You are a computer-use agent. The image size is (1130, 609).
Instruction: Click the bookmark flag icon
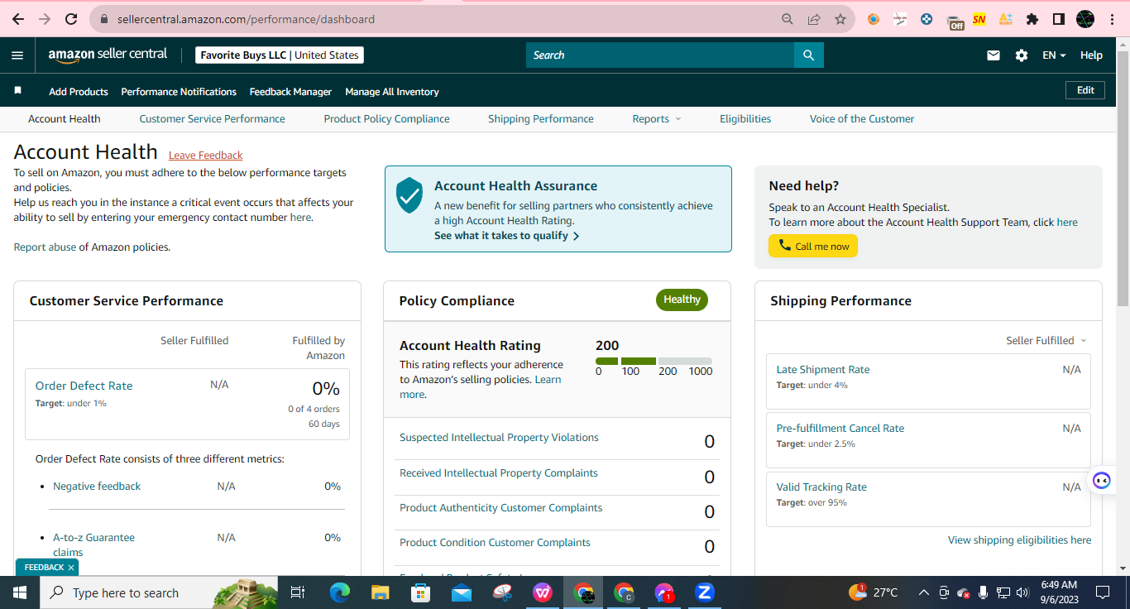[18, 90]
